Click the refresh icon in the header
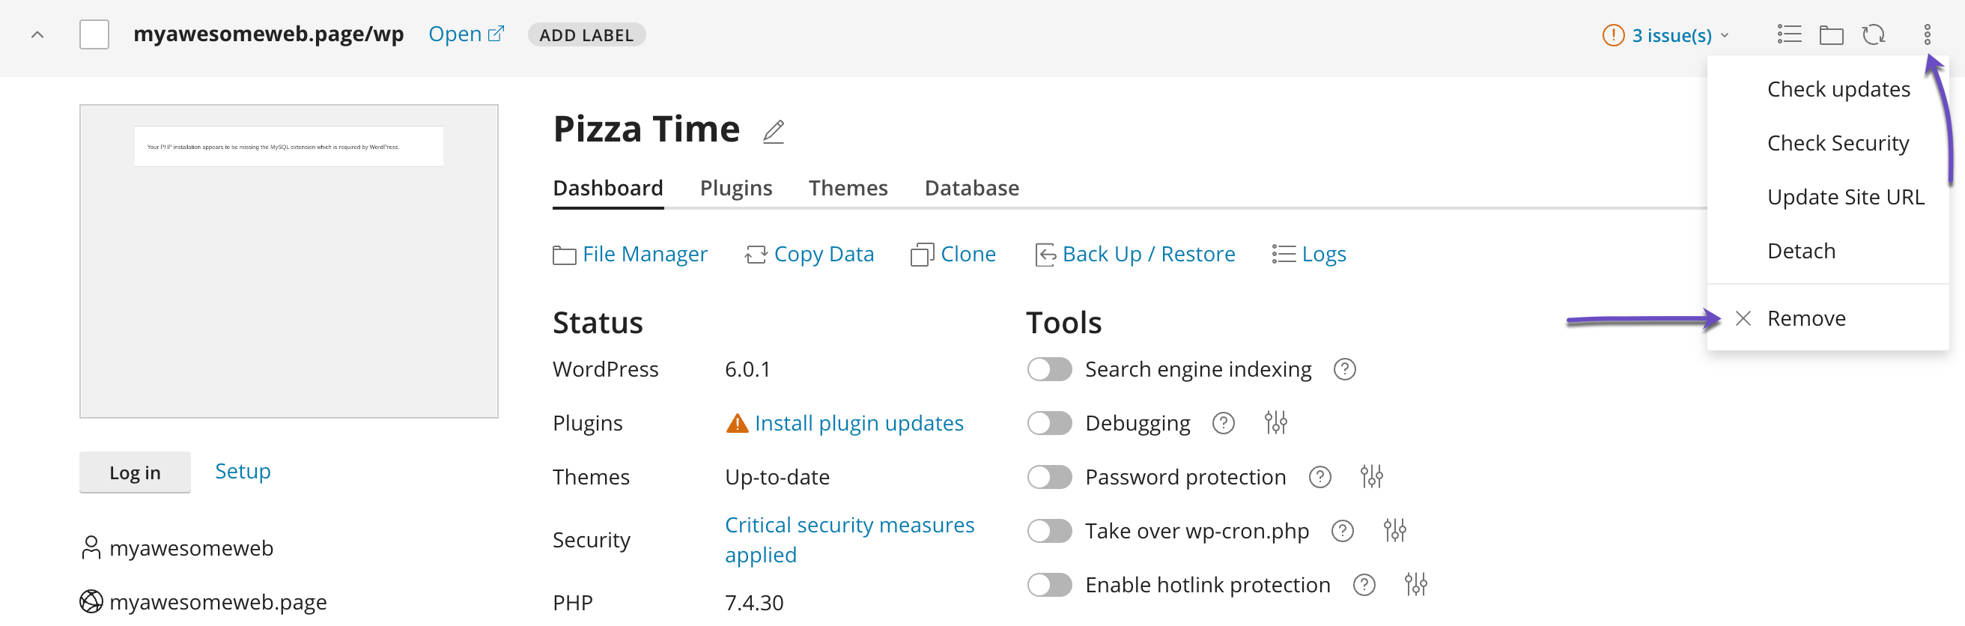This screenshot has height=626, width=1965. click(x=1873, y=35)
